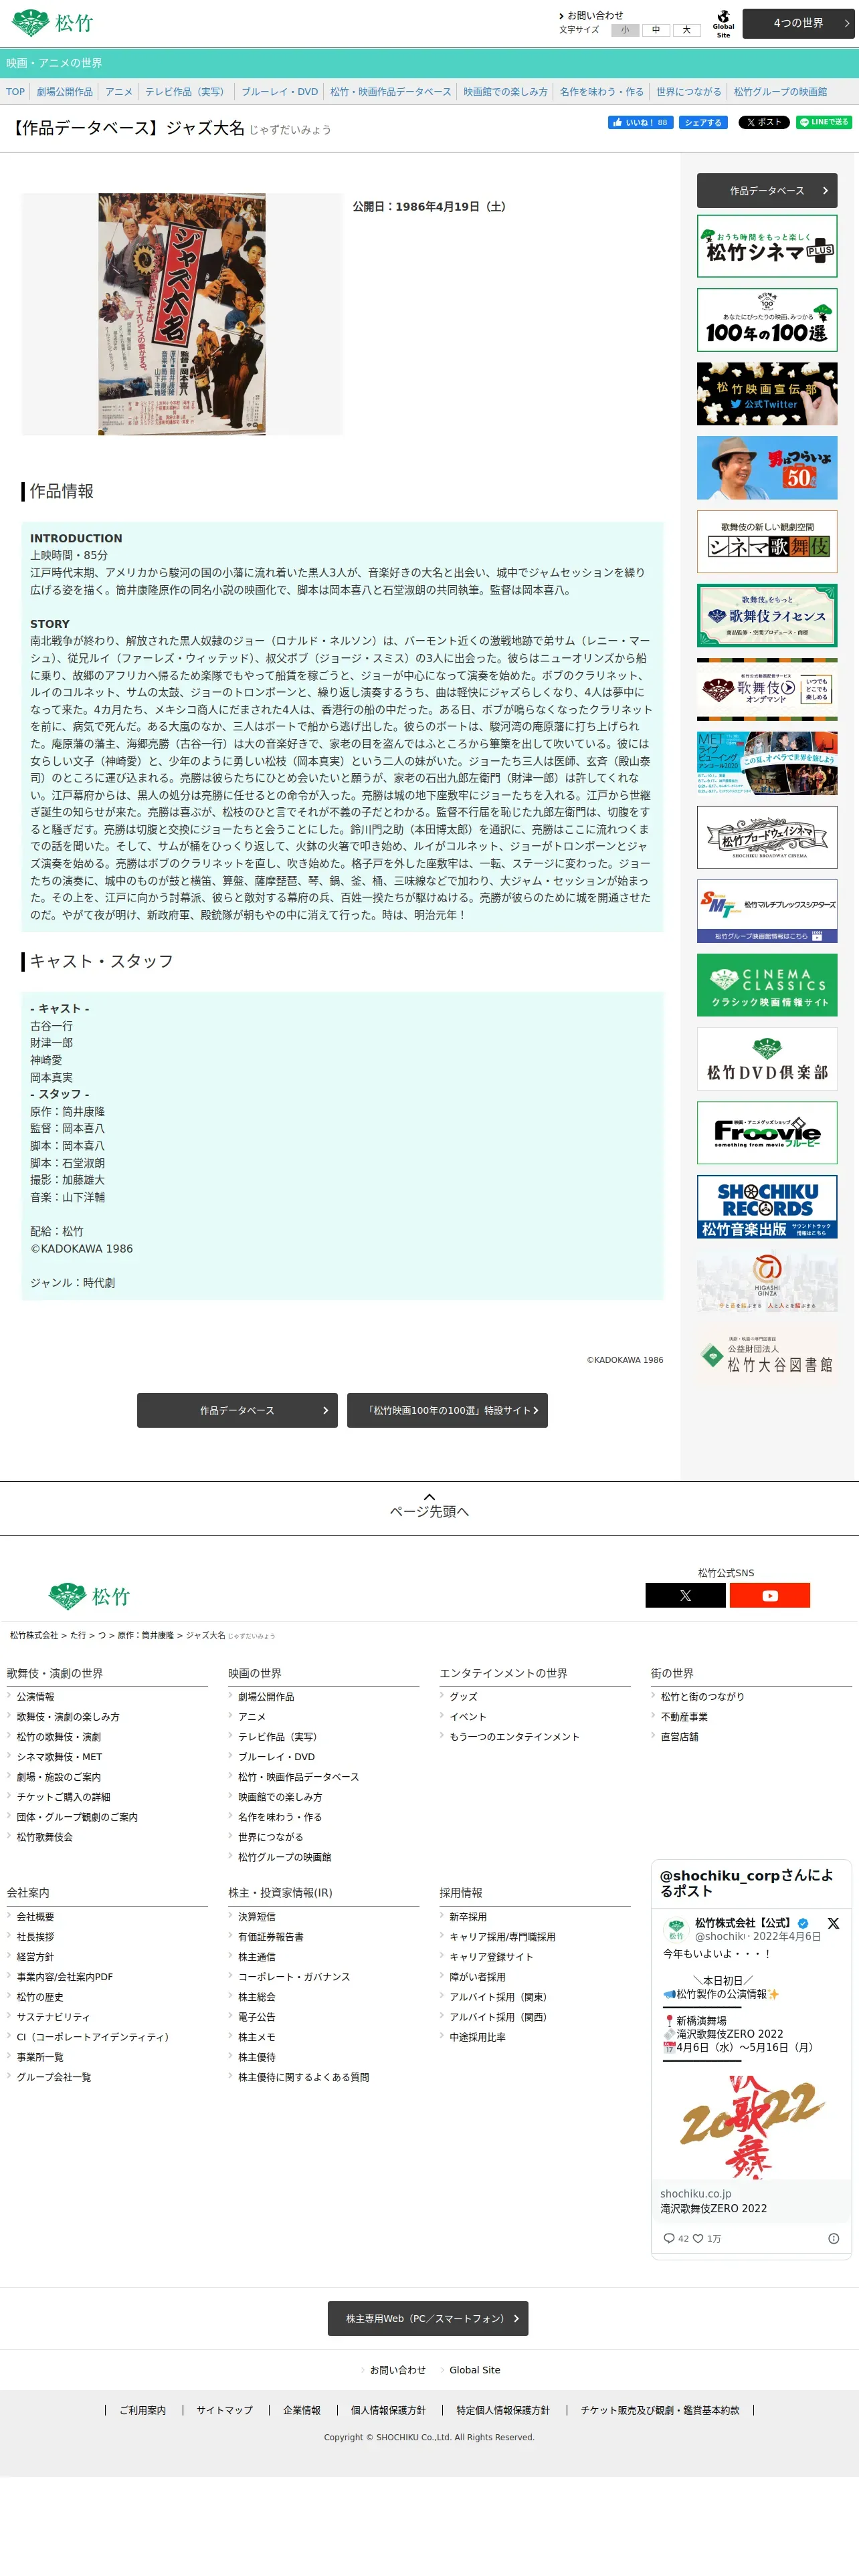Screen dimensions: 859x2576
Task: Open the 歌舞伎ライセンス banner
Action: (x=767, y=616)
